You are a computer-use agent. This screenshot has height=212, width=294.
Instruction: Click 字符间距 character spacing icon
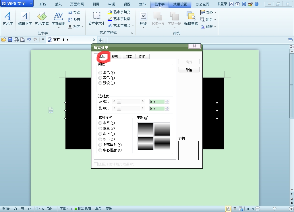click(58, 16)
